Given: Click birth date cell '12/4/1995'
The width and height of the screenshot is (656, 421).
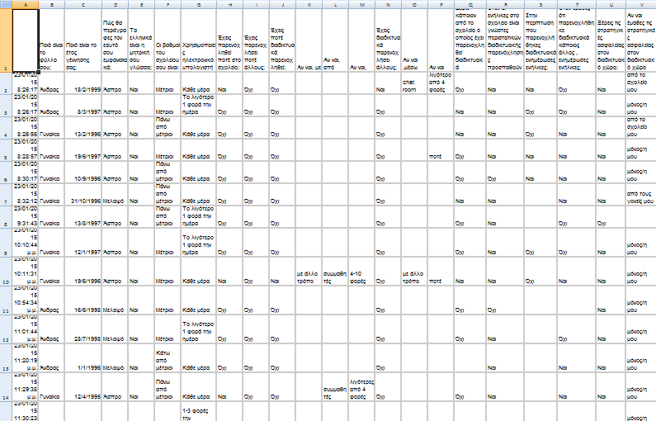Looking at the screenshot, I should (x=83, y=386).
